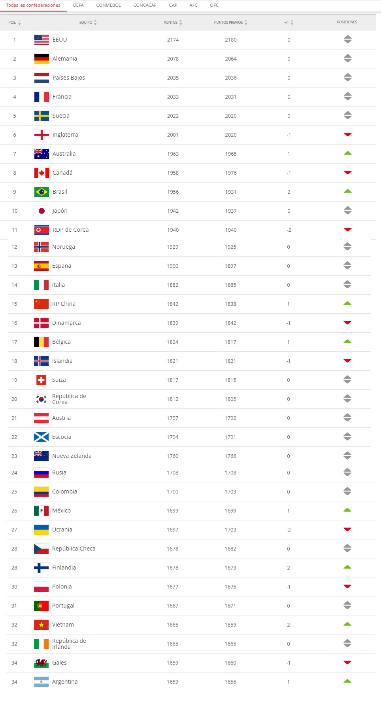Sort table by POS. column arrows

click(x=19, y=23)
